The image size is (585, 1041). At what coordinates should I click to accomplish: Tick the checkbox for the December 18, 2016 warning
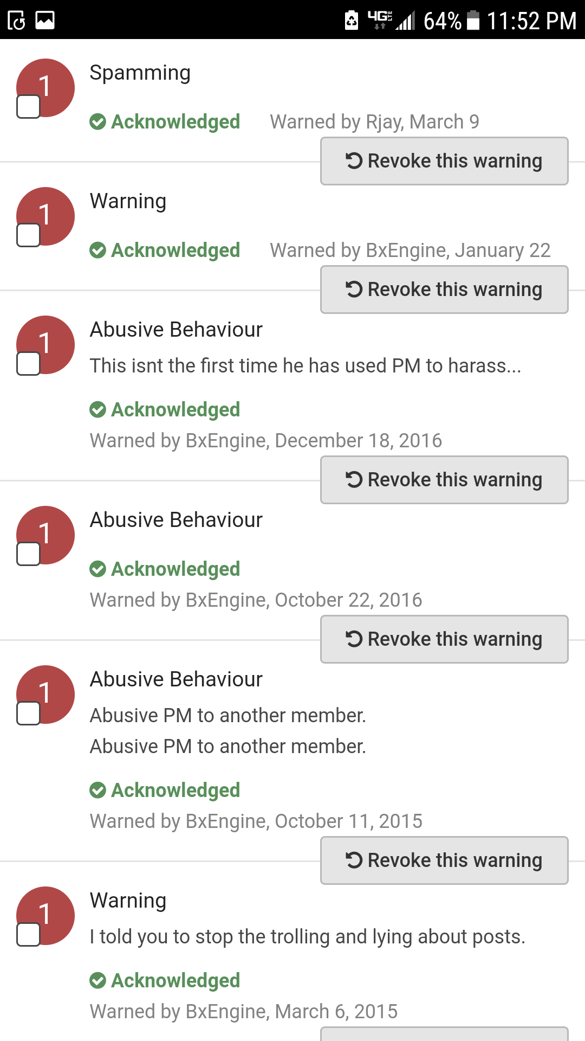click(29, 364)
